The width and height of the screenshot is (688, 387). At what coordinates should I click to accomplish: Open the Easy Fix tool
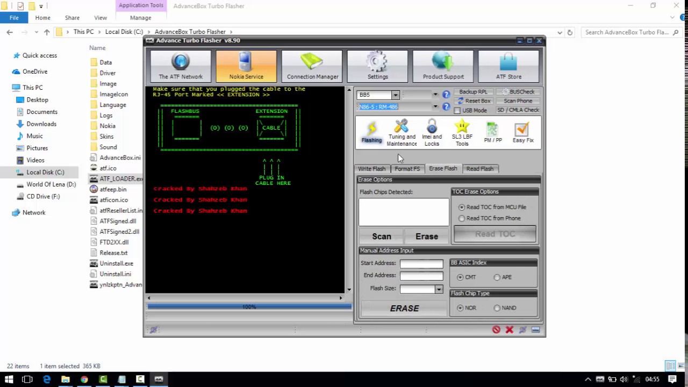click(x=522, y=132)
